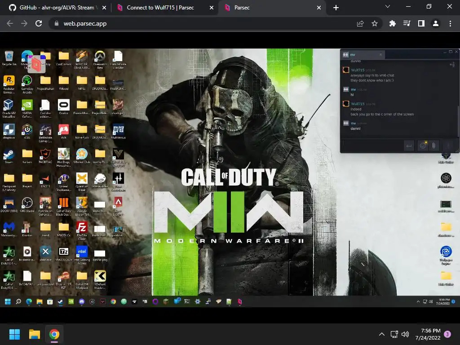
Task: Open Call of Duty Black Ops III shortcut
Action: point(64,207)
